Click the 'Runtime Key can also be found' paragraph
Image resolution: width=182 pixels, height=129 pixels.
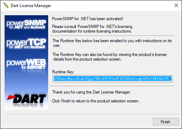click(109, 57)
